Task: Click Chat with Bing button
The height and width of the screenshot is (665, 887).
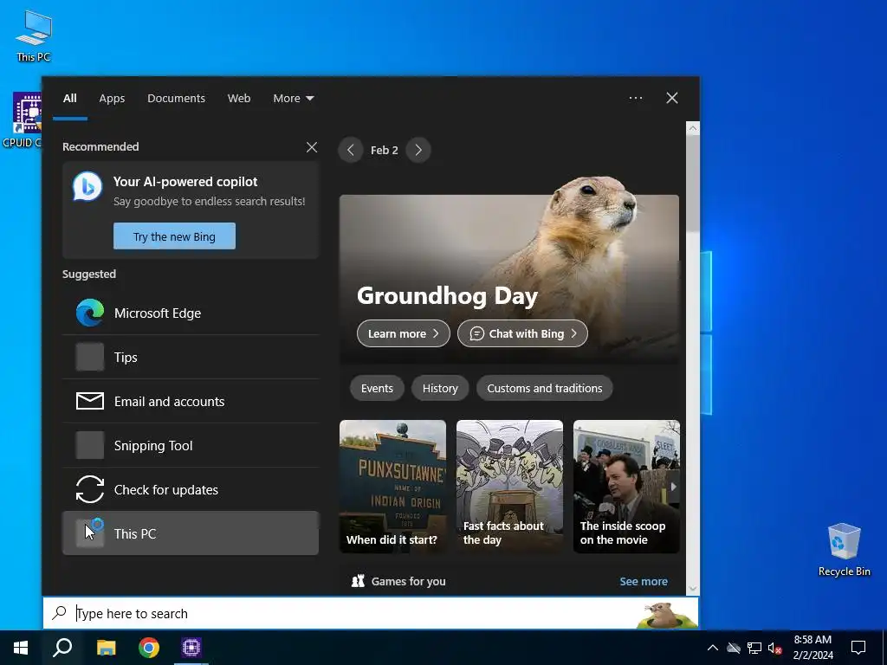Action: click(x=522, y=333)
